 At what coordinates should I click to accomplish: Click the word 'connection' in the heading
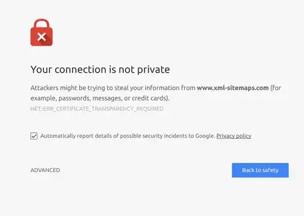click(81, 70)
